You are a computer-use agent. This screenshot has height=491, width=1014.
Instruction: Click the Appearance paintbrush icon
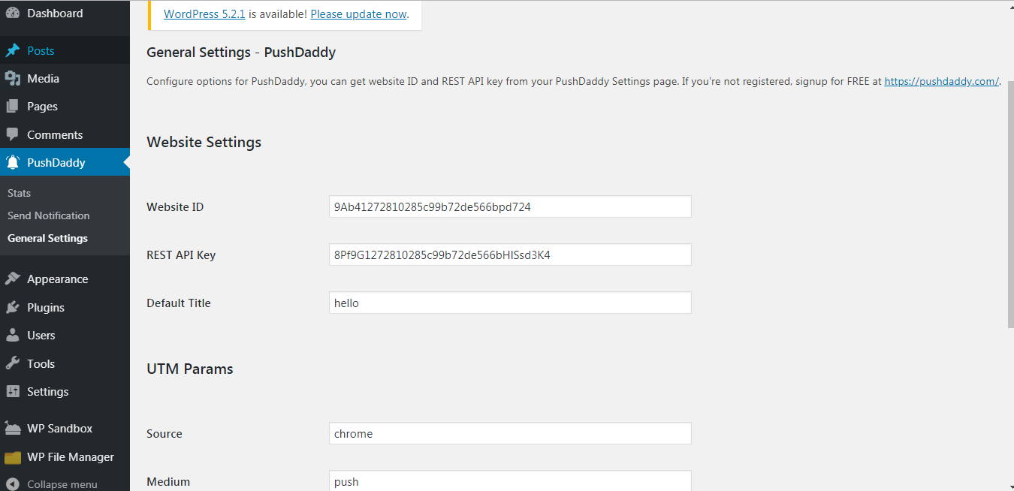[12, 279]
